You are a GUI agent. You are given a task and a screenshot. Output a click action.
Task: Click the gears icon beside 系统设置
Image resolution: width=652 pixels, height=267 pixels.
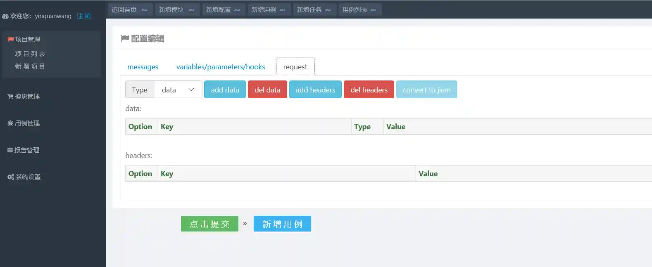[11, 177]
